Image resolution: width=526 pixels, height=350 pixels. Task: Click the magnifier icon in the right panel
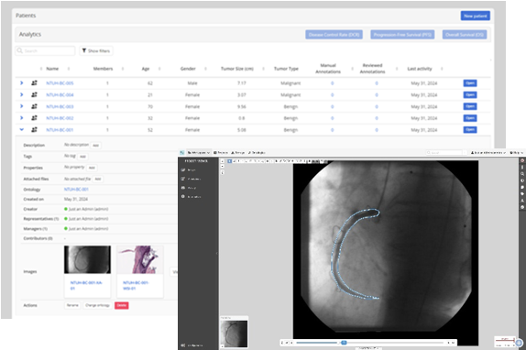tap(522, 174)
